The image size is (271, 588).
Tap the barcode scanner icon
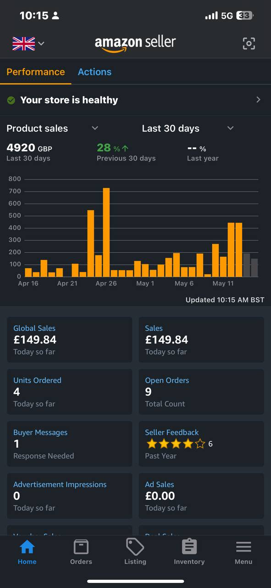point(249,43)
